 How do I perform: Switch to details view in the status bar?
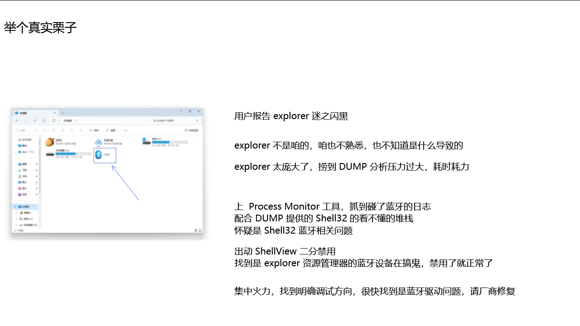click(x=195, y=230)
